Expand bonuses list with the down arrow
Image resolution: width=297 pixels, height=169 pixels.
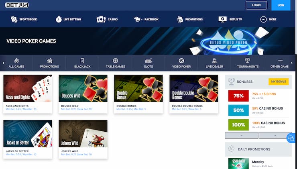point(241,135)
